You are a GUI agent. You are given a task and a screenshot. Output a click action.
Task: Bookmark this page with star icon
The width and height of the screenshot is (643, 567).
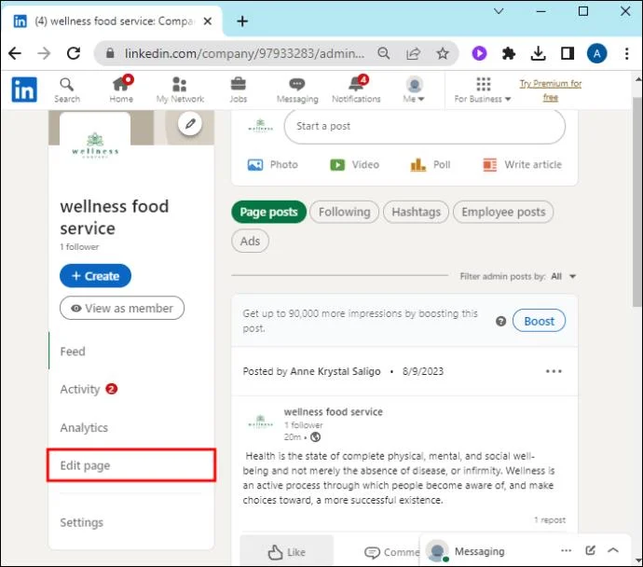(443, 53)
